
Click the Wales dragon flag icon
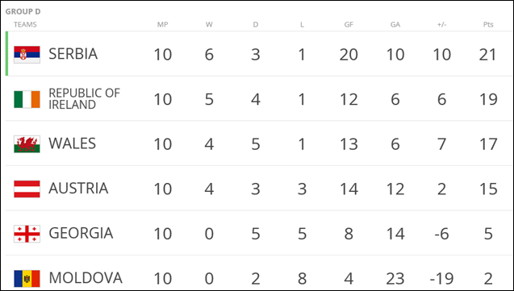pyautogui.click(x=27, y=144)
